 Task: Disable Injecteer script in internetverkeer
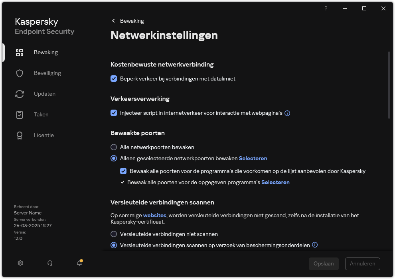(114, 113)
